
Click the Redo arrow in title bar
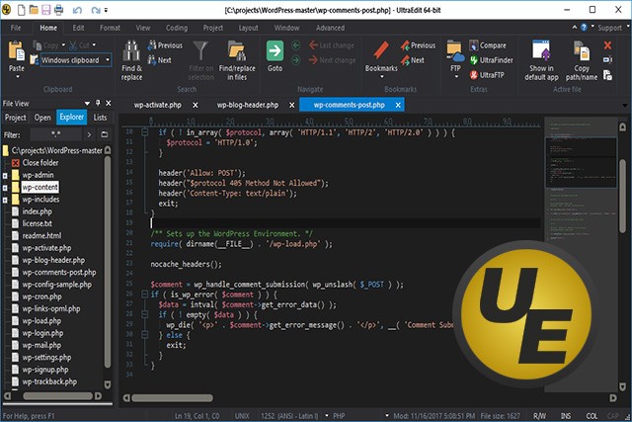pyautogui.click(x=96, y=10)
